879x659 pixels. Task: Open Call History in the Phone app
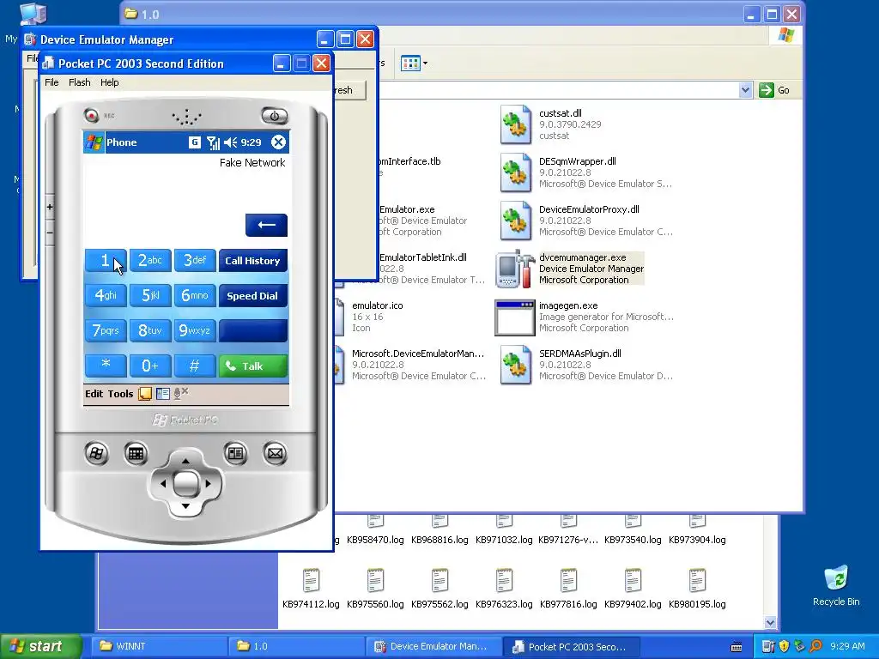click(x=253, y=261)
